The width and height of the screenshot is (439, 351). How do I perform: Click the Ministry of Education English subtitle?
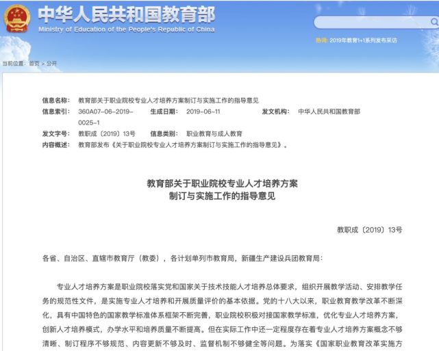127,29
